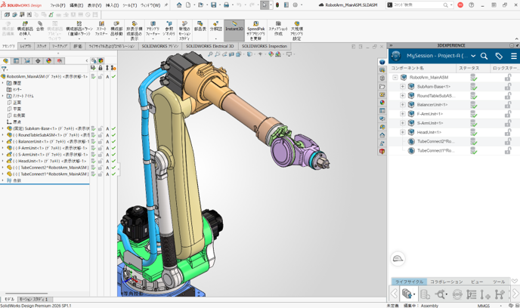Click the Edit Appearance color ball icon
Screen dimensions: 520x308
pyautogui.click(x=271, y=54)
